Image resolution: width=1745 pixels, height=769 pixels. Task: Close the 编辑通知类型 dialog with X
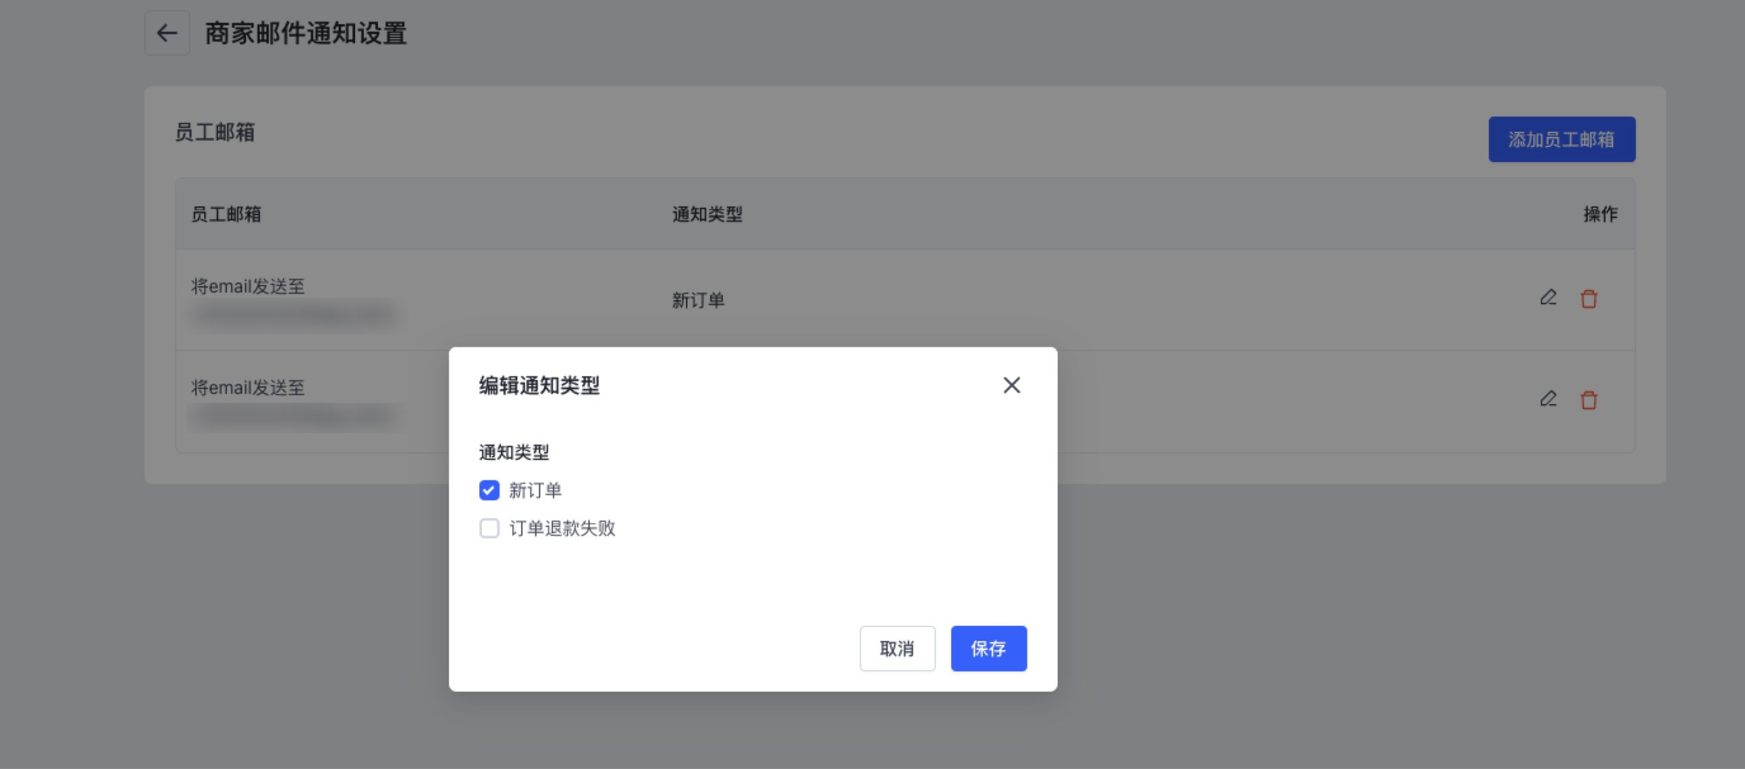click(1012, 386)
